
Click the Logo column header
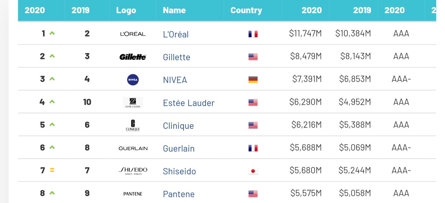(126, 10)
